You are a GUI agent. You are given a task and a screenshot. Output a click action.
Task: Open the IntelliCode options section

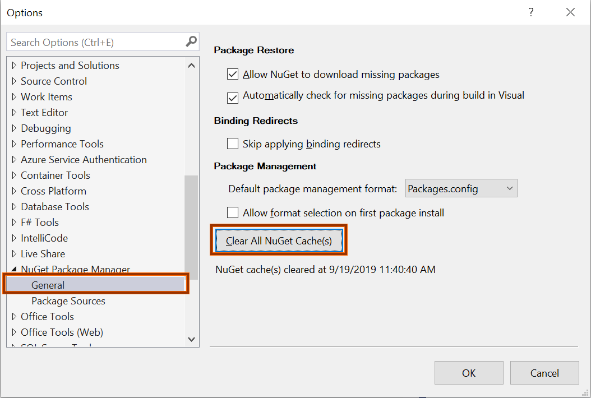tap(45, 238)
